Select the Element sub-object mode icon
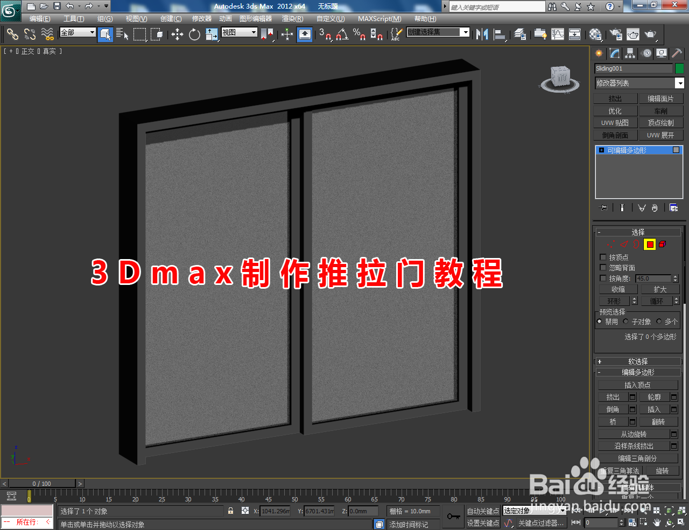The width and height of the screenshot is (689, 530). (662, 244)
